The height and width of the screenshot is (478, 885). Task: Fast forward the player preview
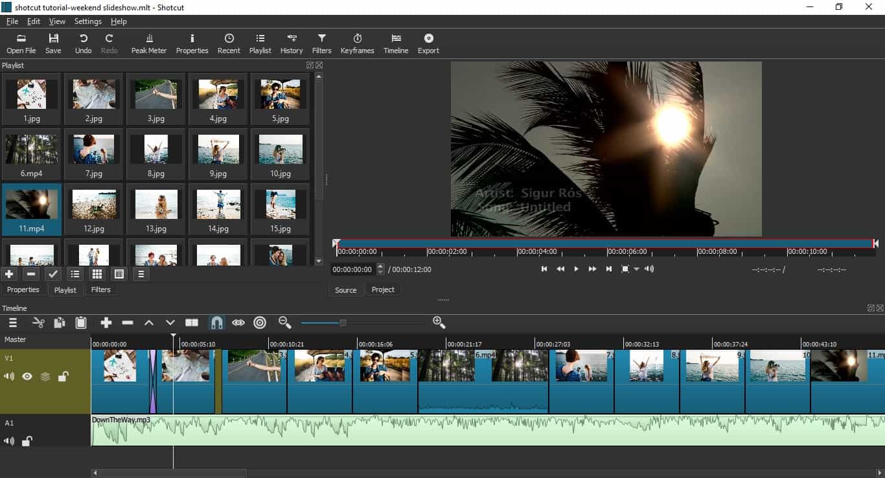point(592,269)
